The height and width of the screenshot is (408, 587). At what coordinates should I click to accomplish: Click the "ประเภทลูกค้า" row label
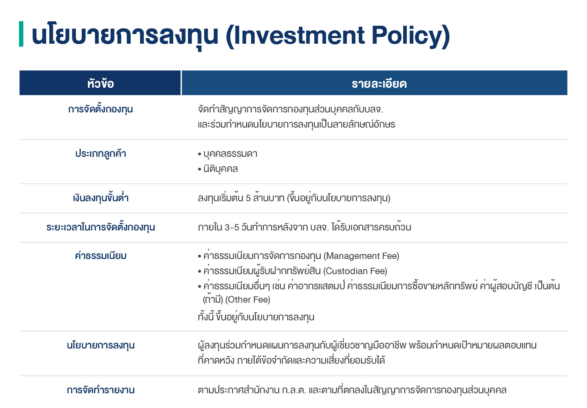(x=100, y=154)
